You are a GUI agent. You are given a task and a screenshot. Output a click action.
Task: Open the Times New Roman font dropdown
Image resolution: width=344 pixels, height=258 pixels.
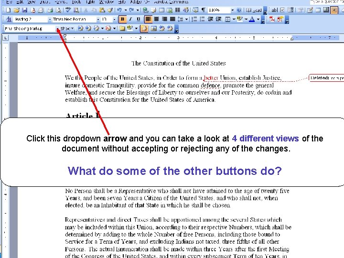tap(98, 20)
